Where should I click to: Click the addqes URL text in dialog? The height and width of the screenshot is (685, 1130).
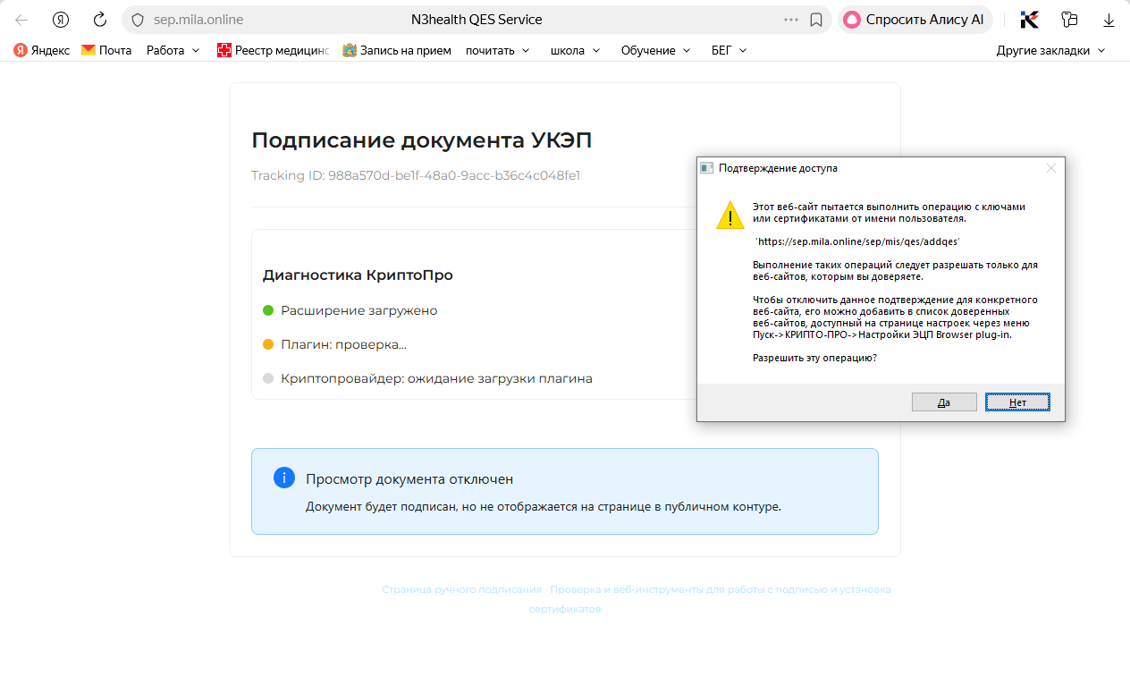[858, 241]
